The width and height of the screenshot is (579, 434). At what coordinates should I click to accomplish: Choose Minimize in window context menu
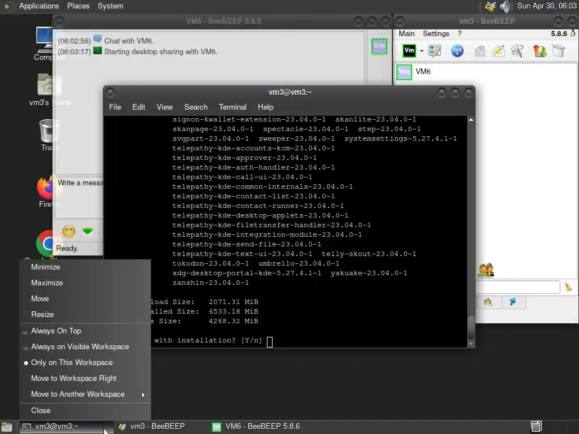click(x=85, y=267)
